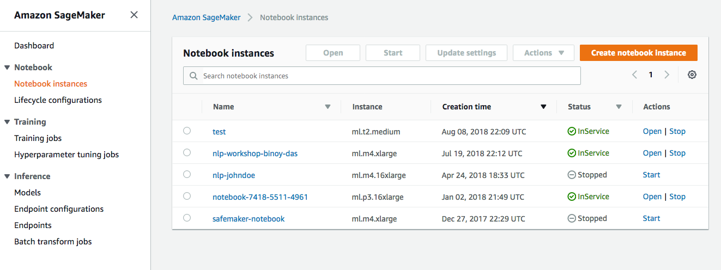Select nlp-workshop-binoy-das radio button

pos(187,152)
